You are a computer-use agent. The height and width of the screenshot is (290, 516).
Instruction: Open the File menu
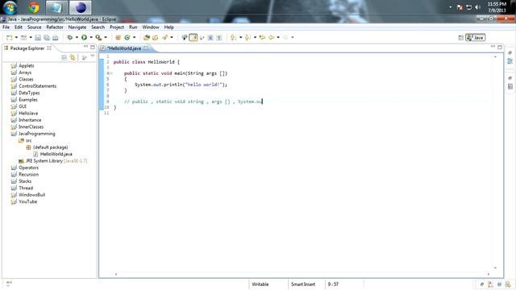coord(6,27)
